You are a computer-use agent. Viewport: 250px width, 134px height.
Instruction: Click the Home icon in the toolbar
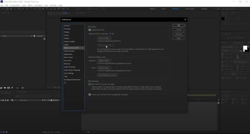point(3,9)
